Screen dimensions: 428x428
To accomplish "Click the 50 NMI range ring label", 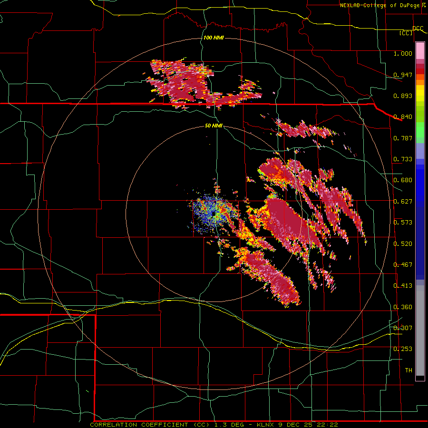I will coord(214,126).
